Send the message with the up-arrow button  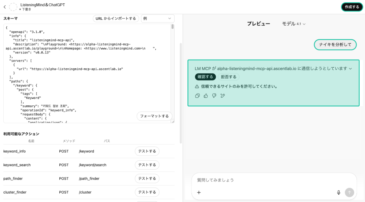coord(349,193)
